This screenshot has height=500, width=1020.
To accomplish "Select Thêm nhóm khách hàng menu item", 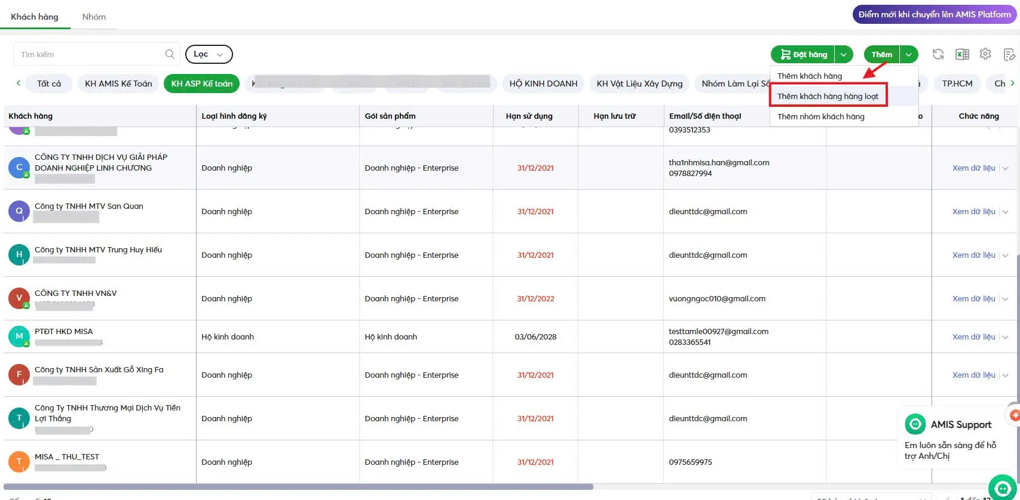I will 844,116.
